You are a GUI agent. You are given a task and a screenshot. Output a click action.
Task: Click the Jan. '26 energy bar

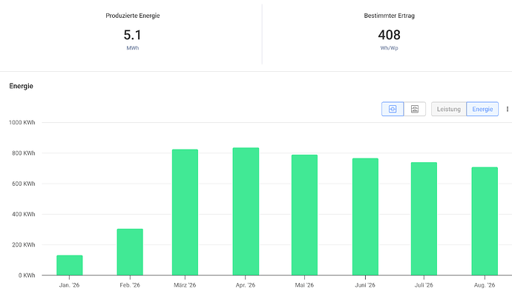tap(70, 265)
